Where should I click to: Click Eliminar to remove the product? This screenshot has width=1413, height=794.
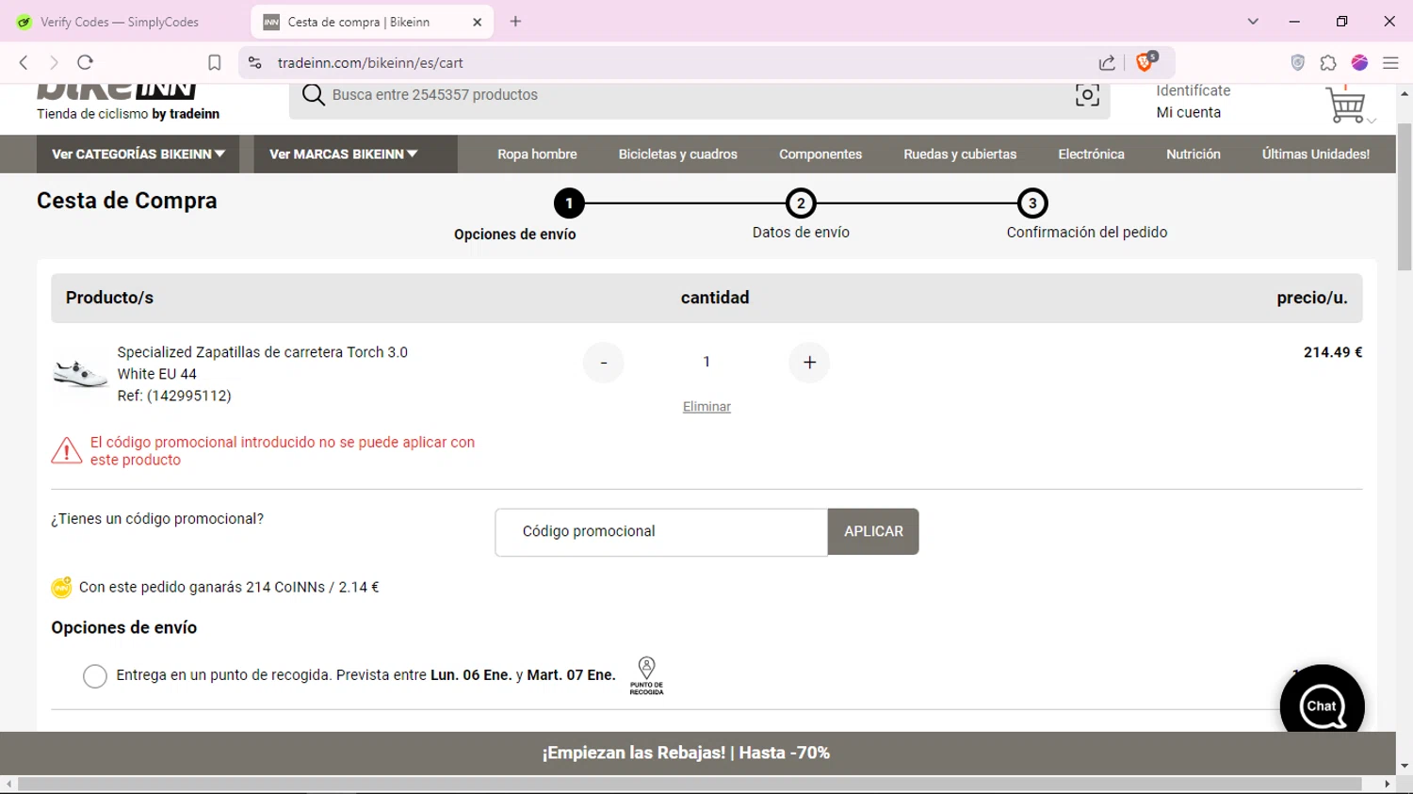click(706, 407)
